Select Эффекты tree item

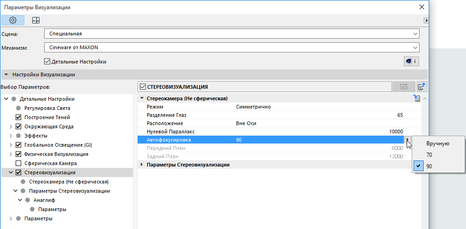[x=36, y=136]
